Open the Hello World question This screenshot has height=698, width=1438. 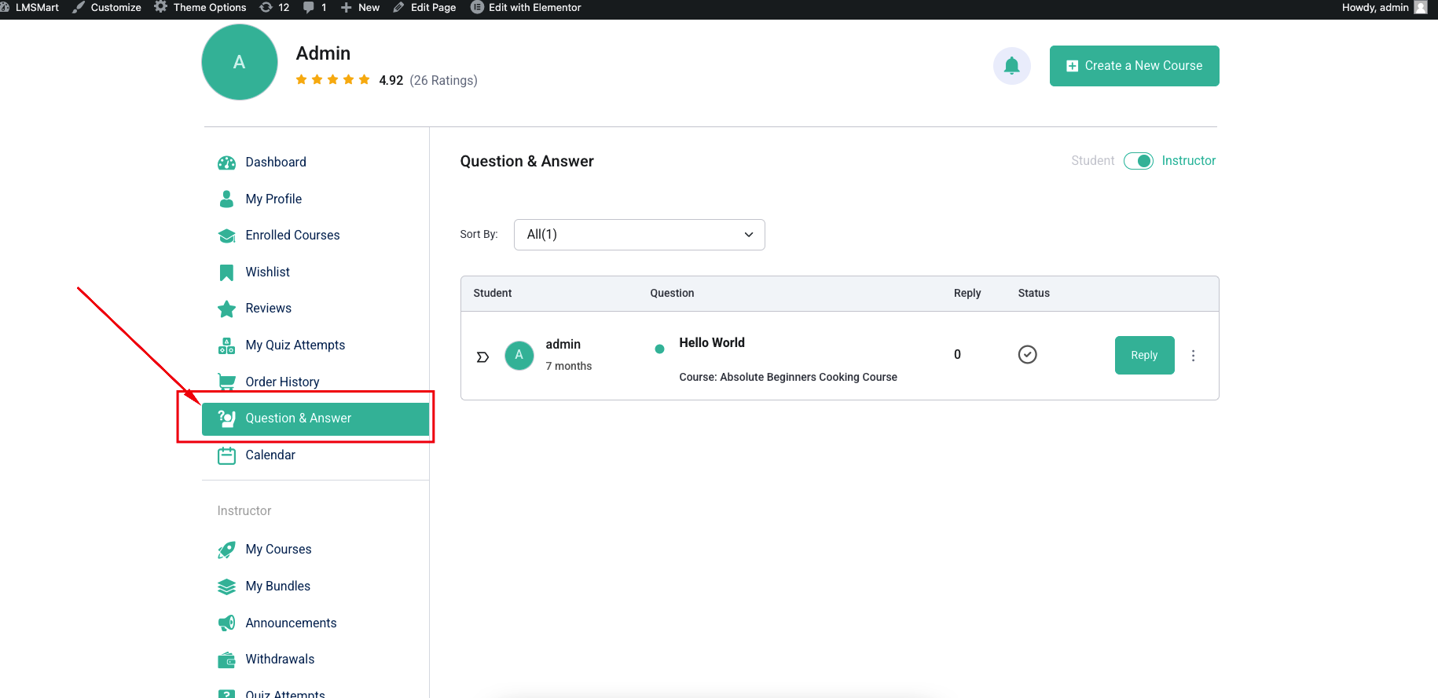(712, 343)
